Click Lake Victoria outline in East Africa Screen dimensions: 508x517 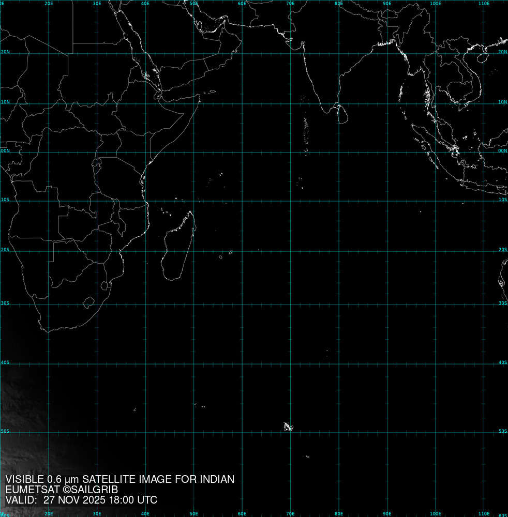point(97,165)
